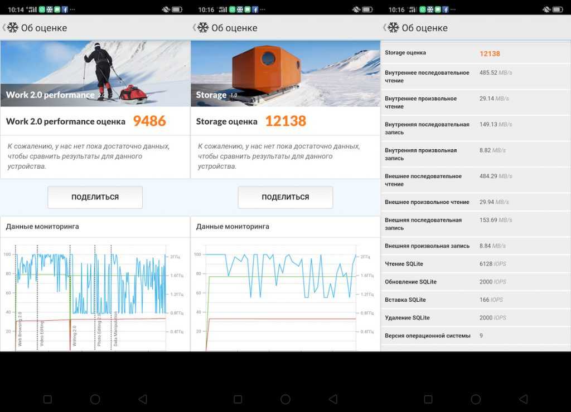
Task: Tap green WhatsApp icon in 10:14 status bar
Action: pyautogui.click(x=42, y=9)
